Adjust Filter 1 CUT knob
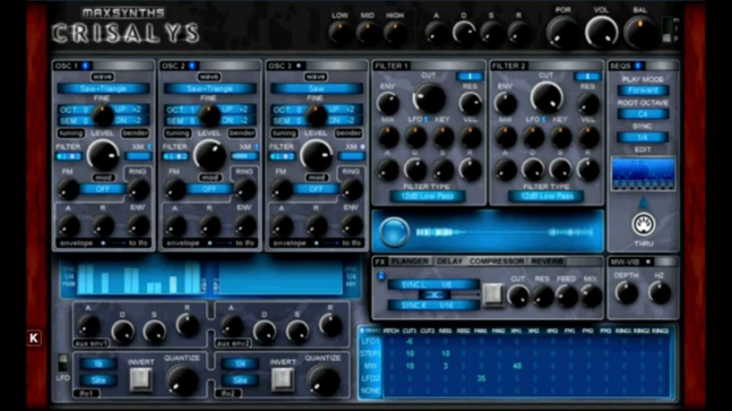The width and height of the screenshot is (732, 411). tap(429, 97)
